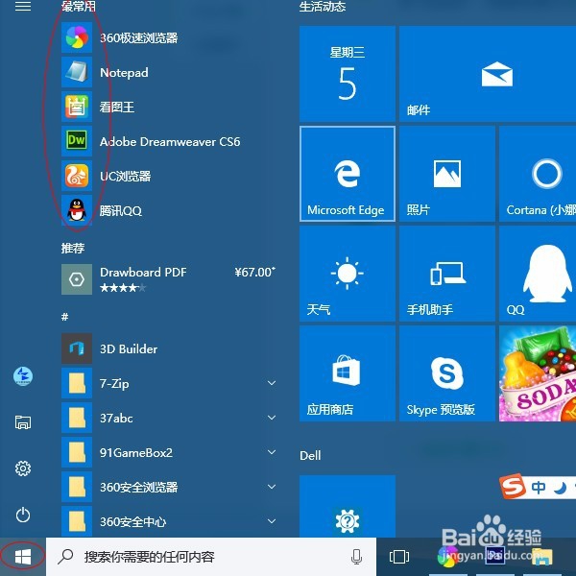Image resolution: width=576 pixels, height=576 pixels.
Task: Open the 手机助手 phone companion tile
Action: click(x=447, y=274)
